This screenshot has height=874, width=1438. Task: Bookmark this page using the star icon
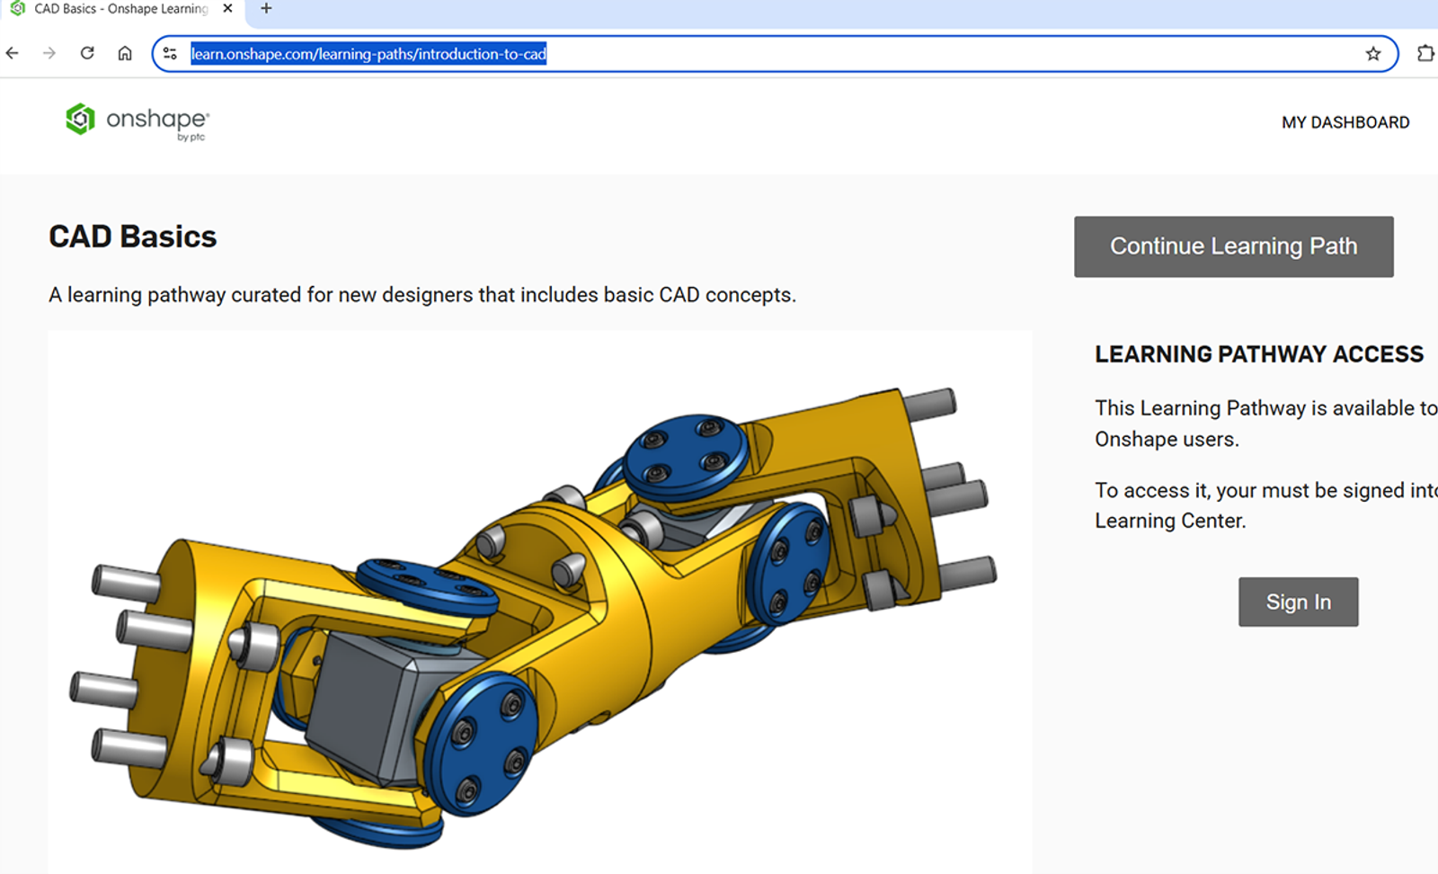tap(1373, 54)
